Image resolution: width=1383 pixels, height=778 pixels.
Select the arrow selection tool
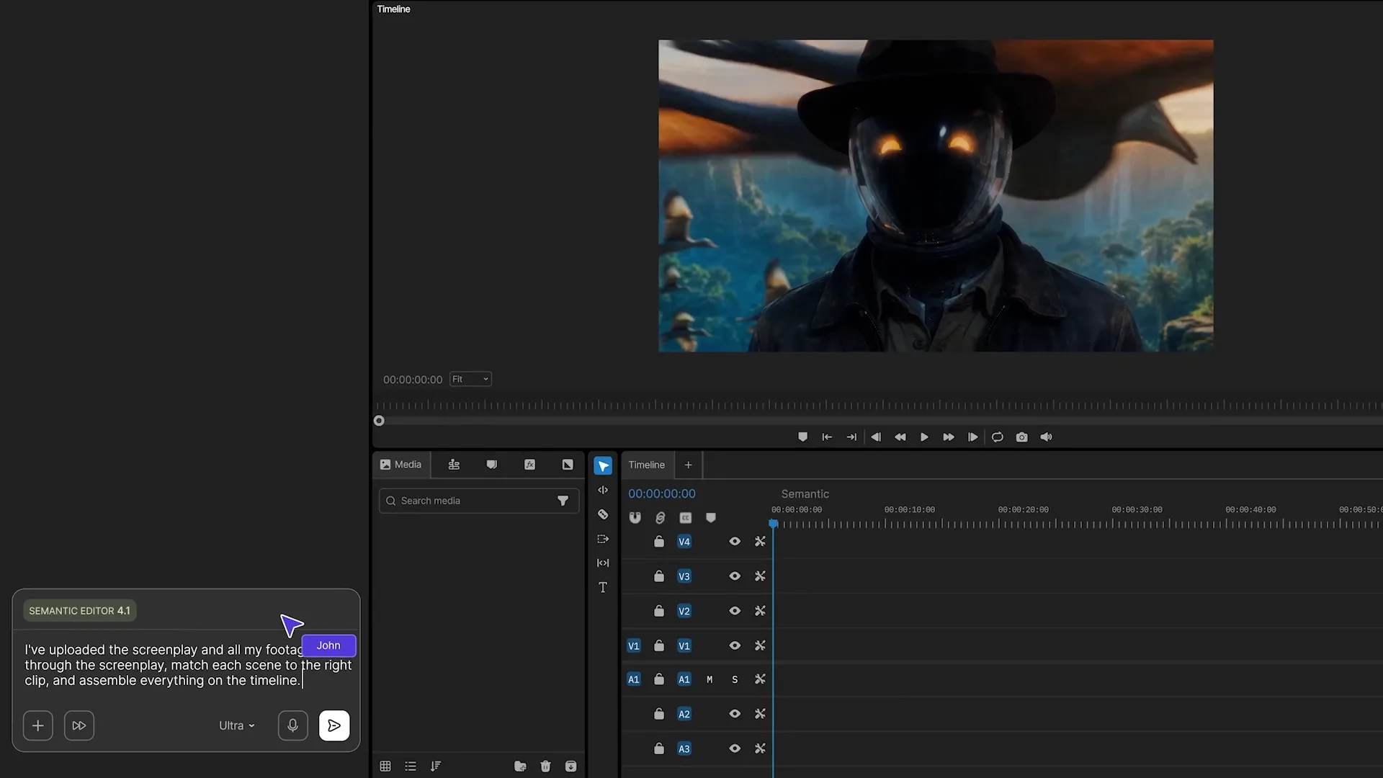(603, 466)
